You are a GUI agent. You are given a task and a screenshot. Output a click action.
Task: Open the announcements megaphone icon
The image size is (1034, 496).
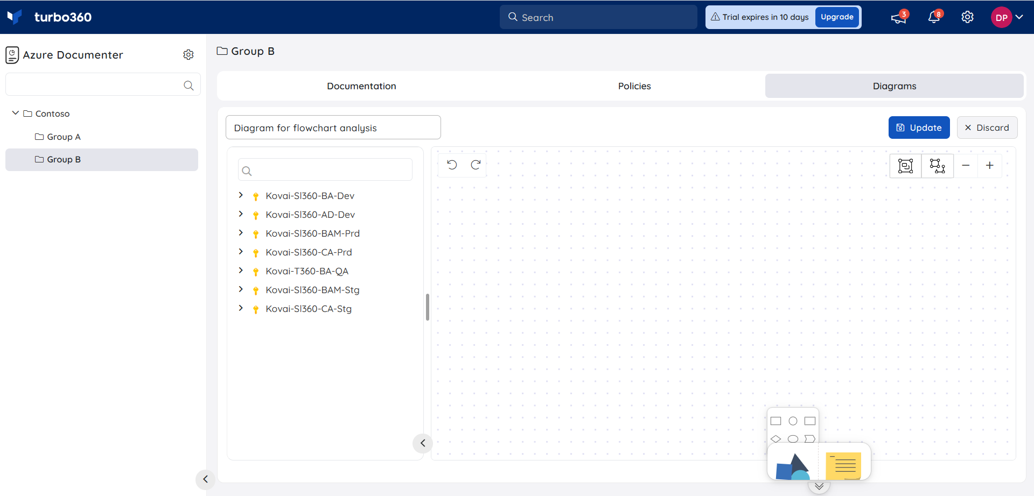898,18
